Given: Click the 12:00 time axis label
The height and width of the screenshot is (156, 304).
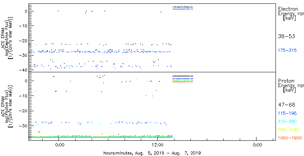Looking at the screenshot, I should [157, 145].
